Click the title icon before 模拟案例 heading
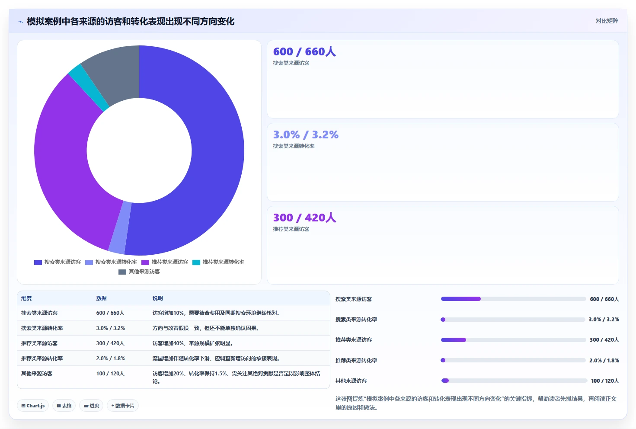Viewport: 636px width, 429px height. [20, 22]
